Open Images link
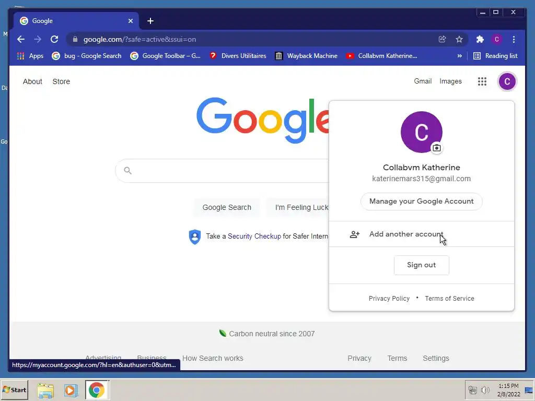 450,81
